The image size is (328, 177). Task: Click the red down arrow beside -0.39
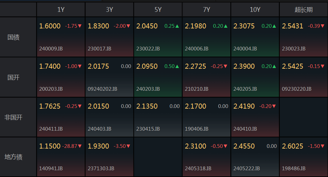[x=323, y=26]
